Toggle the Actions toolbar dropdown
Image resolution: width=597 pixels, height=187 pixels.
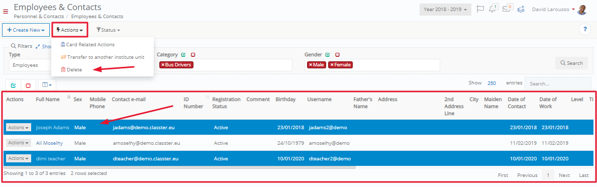pyautogui.click(x=70, y=30)
